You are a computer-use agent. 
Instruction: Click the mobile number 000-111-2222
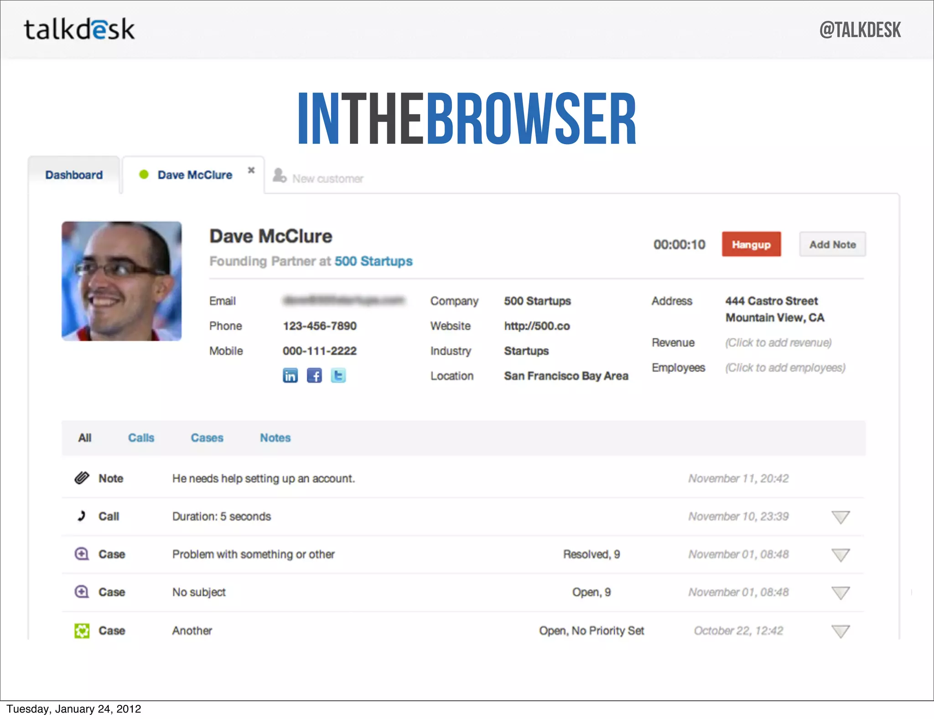click(x=320, y=351)
